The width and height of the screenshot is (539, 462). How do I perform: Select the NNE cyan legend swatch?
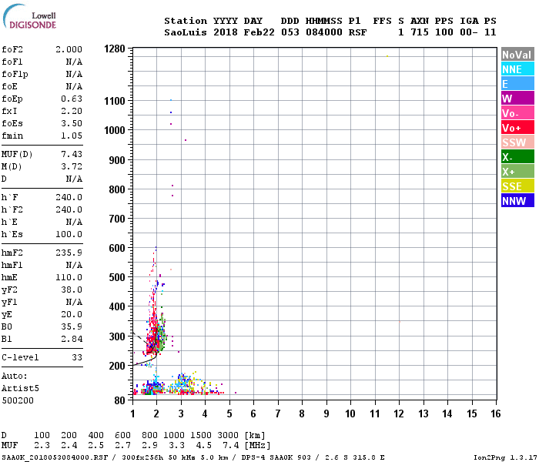point(517,69)
